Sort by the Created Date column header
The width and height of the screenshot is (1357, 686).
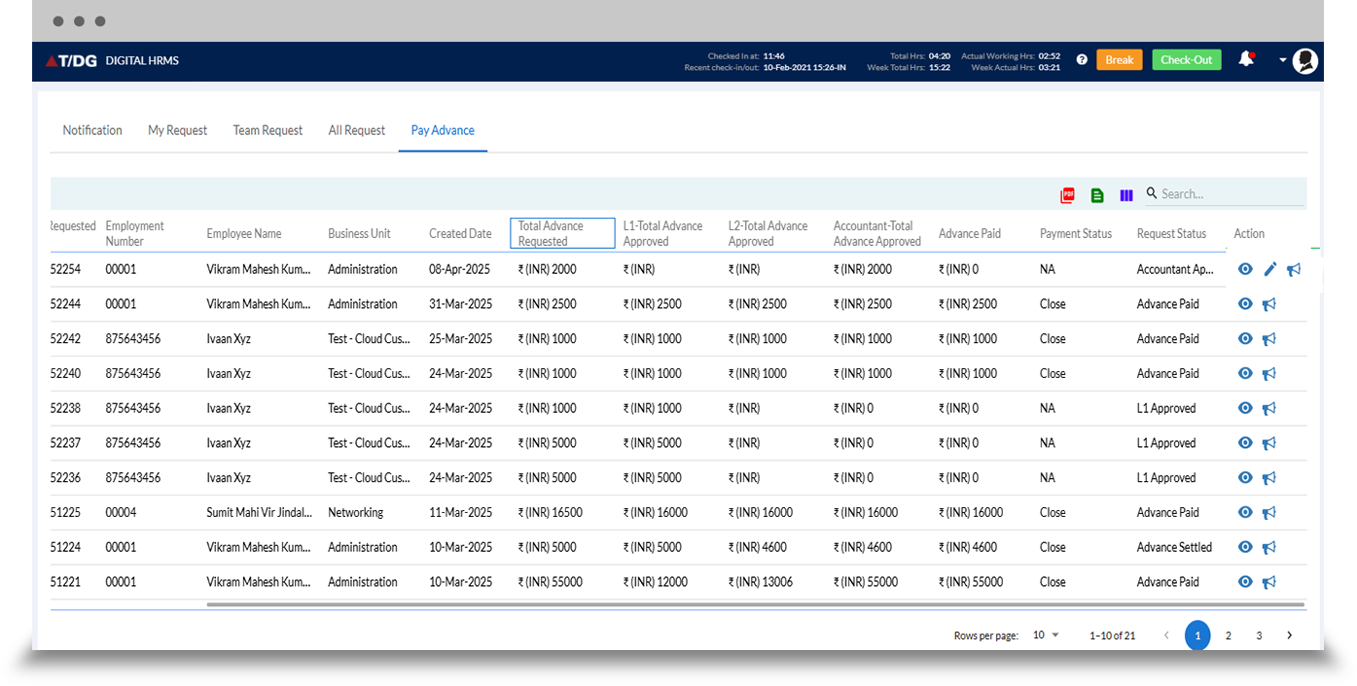coord(460,233)
